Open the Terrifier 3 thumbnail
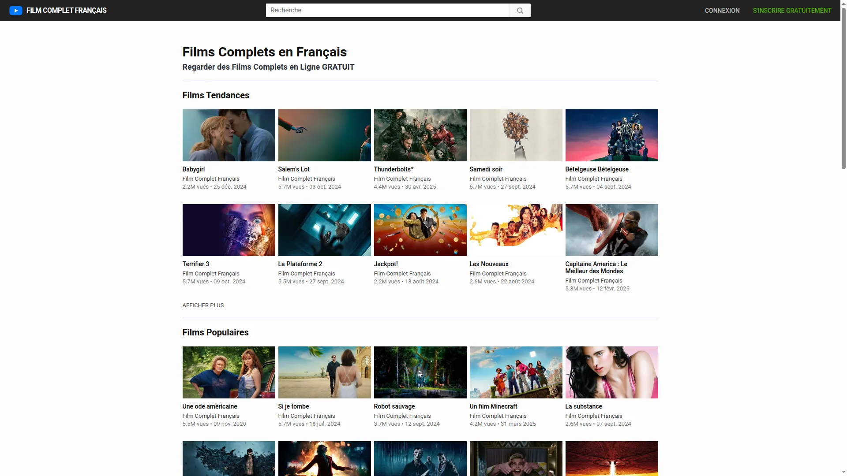This screenshot has height=476, width=847. click(x=229, y=230)
